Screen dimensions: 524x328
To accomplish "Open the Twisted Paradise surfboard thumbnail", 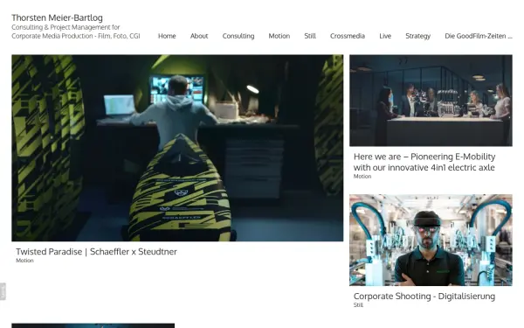I will pyautogui.click(x=177, y=148).
